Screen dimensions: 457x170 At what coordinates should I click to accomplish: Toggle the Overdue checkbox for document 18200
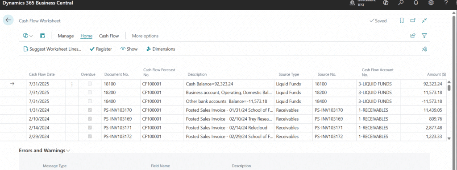[90, 93]
